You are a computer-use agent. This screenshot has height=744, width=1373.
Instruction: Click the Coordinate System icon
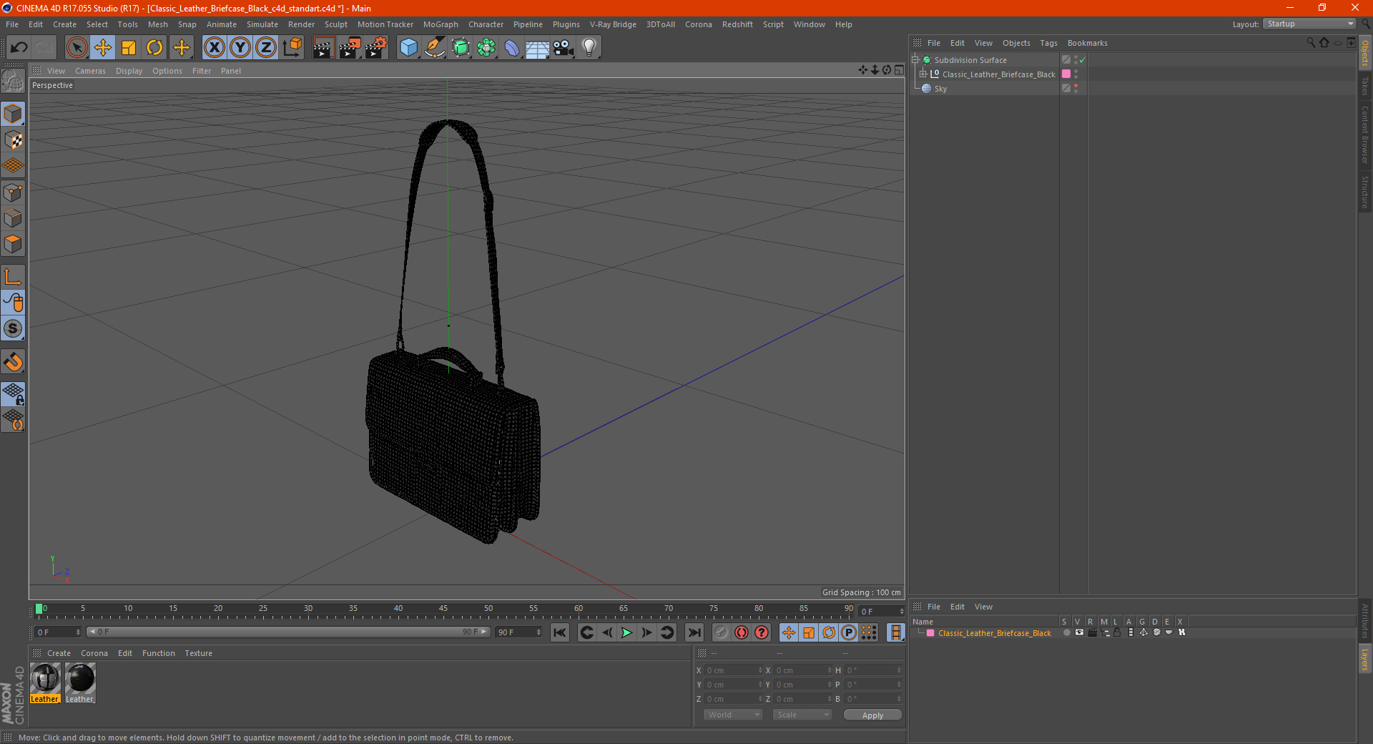click(x=292, y=48)
